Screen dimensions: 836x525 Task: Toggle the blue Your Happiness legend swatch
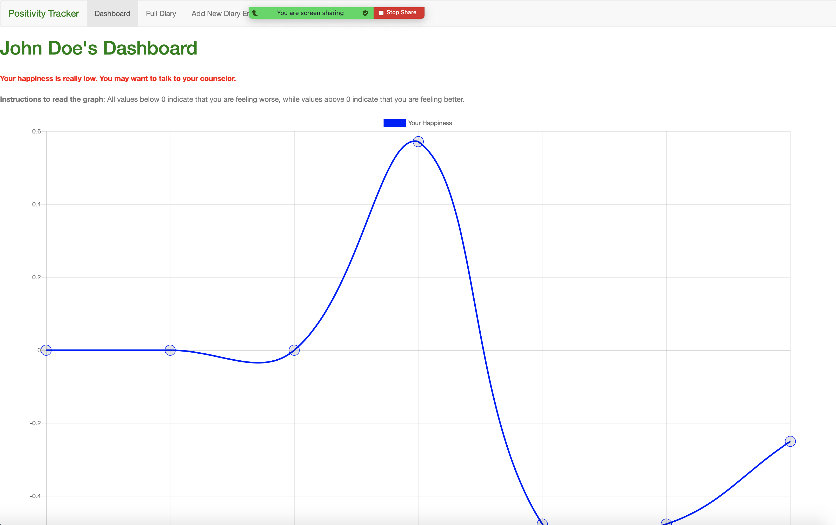click(x=394, y=123)
